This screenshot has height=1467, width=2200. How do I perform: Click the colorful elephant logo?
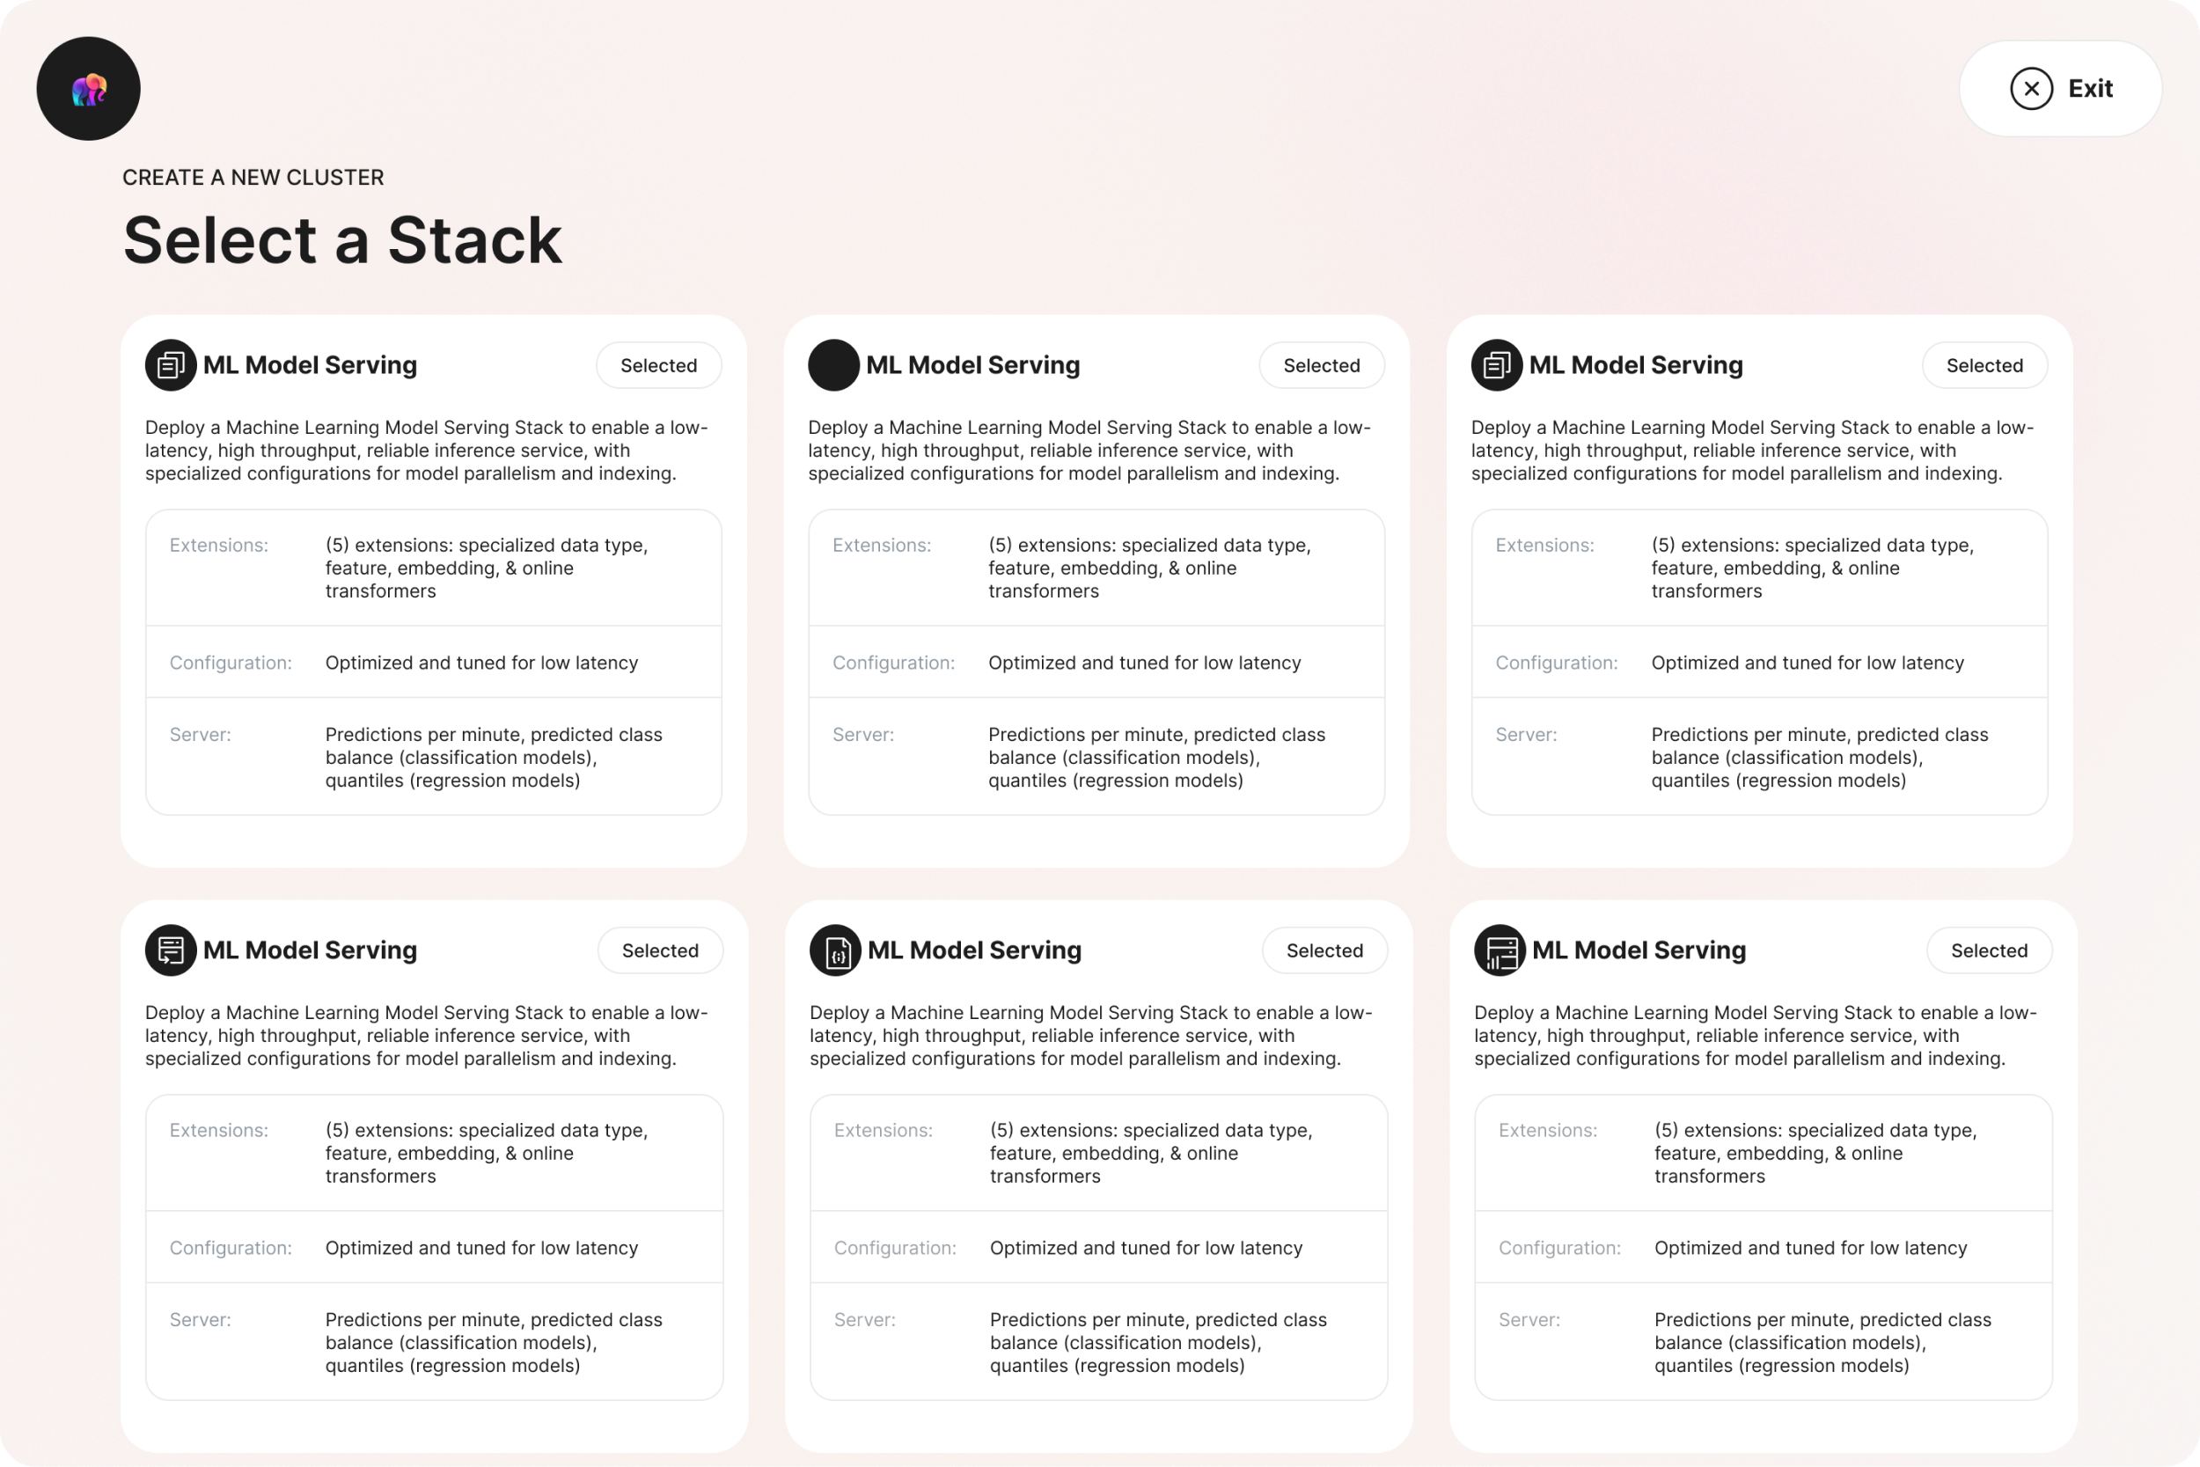click(89, 89)
